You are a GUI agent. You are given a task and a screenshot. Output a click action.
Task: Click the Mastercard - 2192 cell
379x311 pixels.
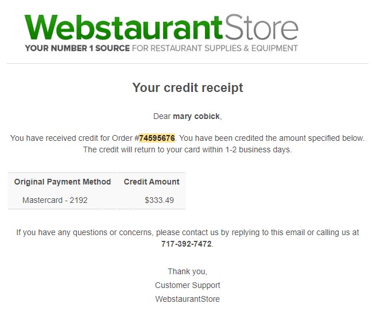pyautogui.click(x=55, y=200)
